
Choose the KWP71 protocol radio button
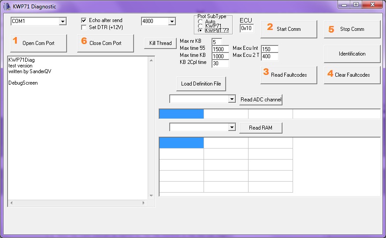pos(201,26)
